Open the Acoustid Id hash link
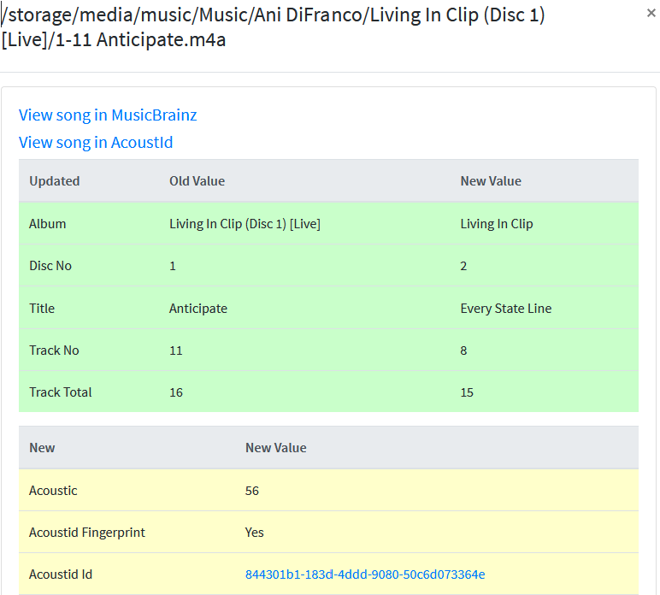The height and width of the screenshot is (595, 660). [x=365, y=574]
